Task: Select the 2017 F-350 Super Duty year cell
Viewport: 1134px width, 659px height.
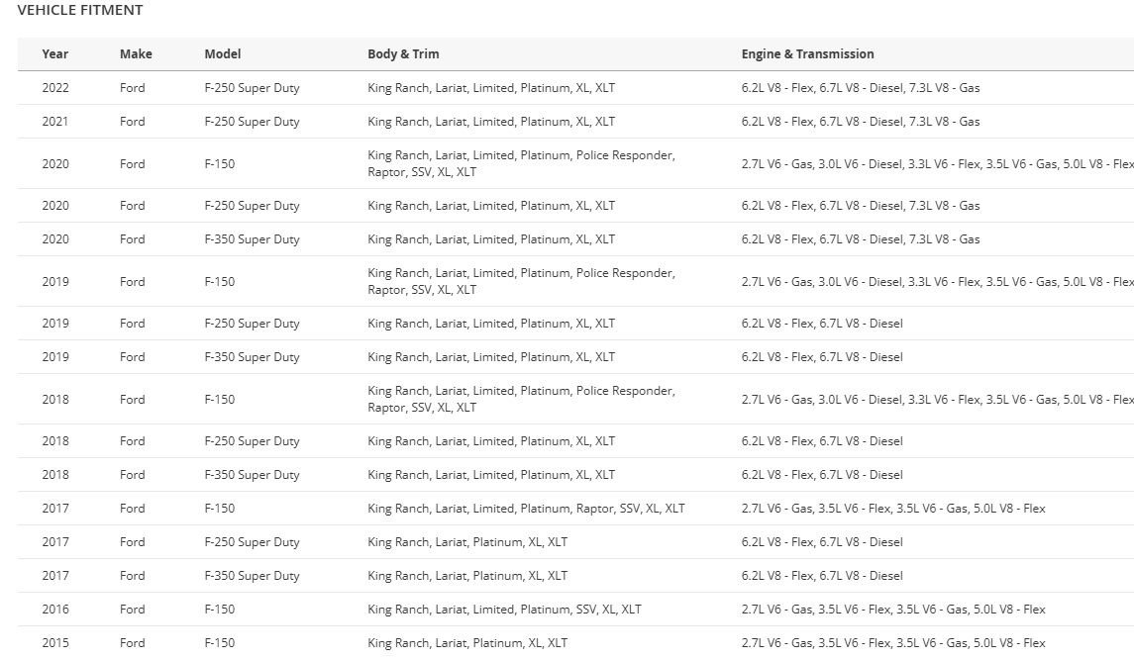Action: [x=55, y=576]
